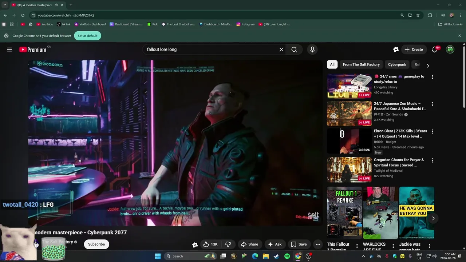Share the video
Screen dimensions: 466x262
249,244
